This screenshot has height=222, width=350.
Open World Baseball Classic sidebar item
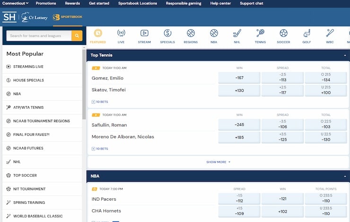tap(42, 216)
